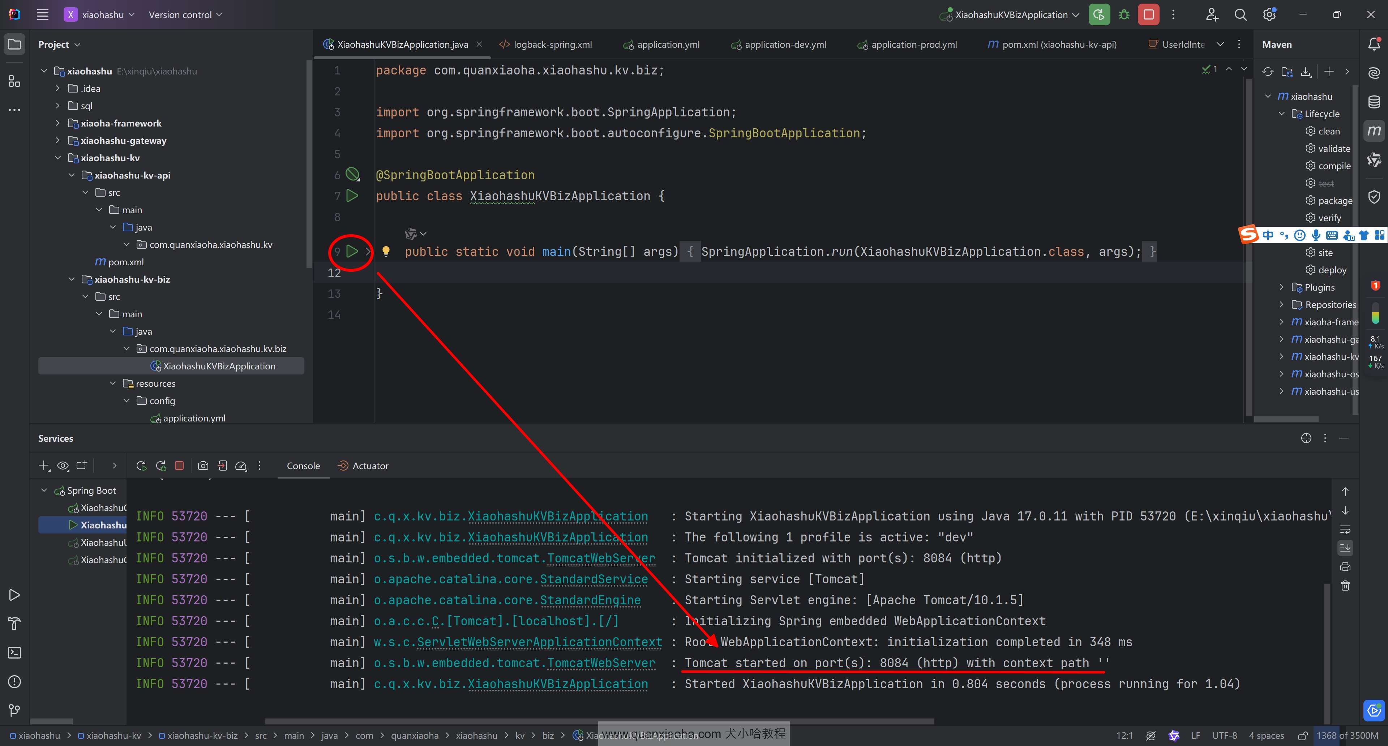
Task: Toggle file read-only lock in status bar
Action: coord(1303,736)
